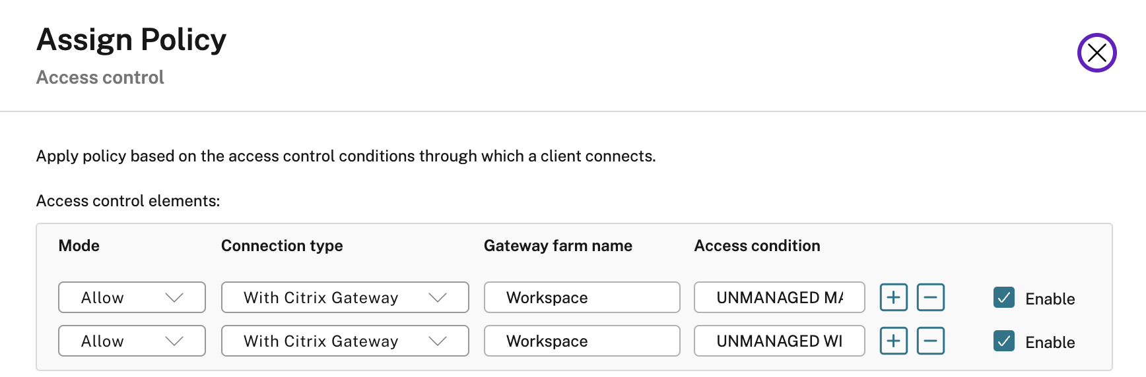This screenshot has height=377, width=1146.
Task: Add a row after the UNMANAGED MA entry
Action: [x=893, y=297]
